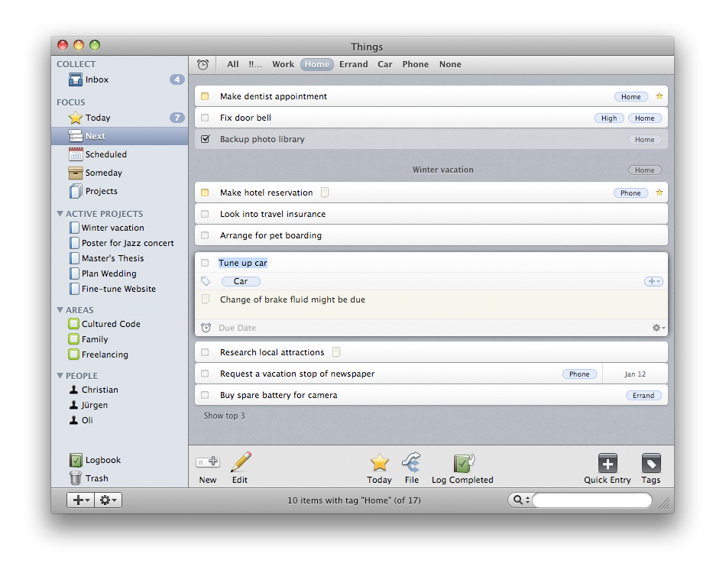Click the Today star toolbar button
Image resolution: width=726 pixels, height=573 pixels.
point(379,462)
